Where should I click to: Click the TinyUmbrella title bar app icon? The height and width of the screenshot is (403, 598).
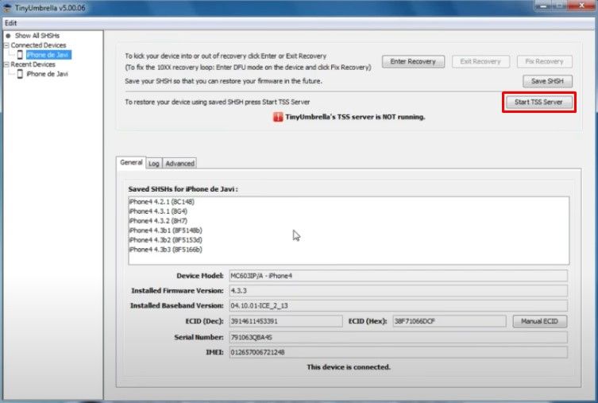tap(8, 8)
